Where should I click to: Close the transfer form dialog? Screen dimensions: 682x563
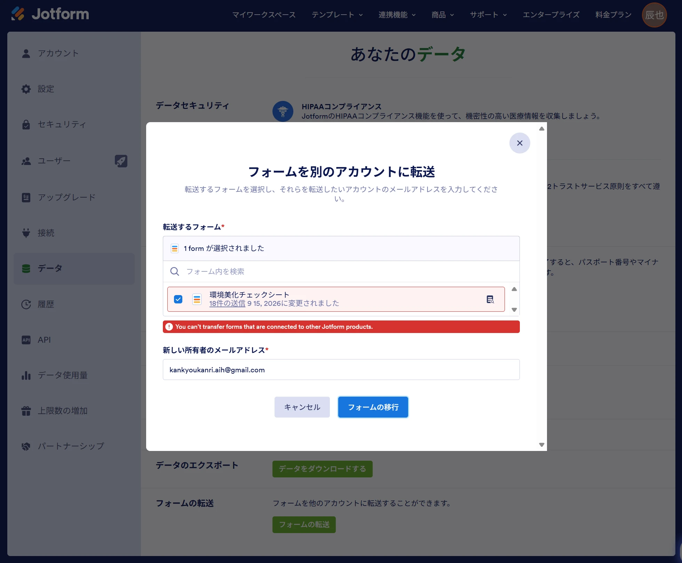[520, 143]
